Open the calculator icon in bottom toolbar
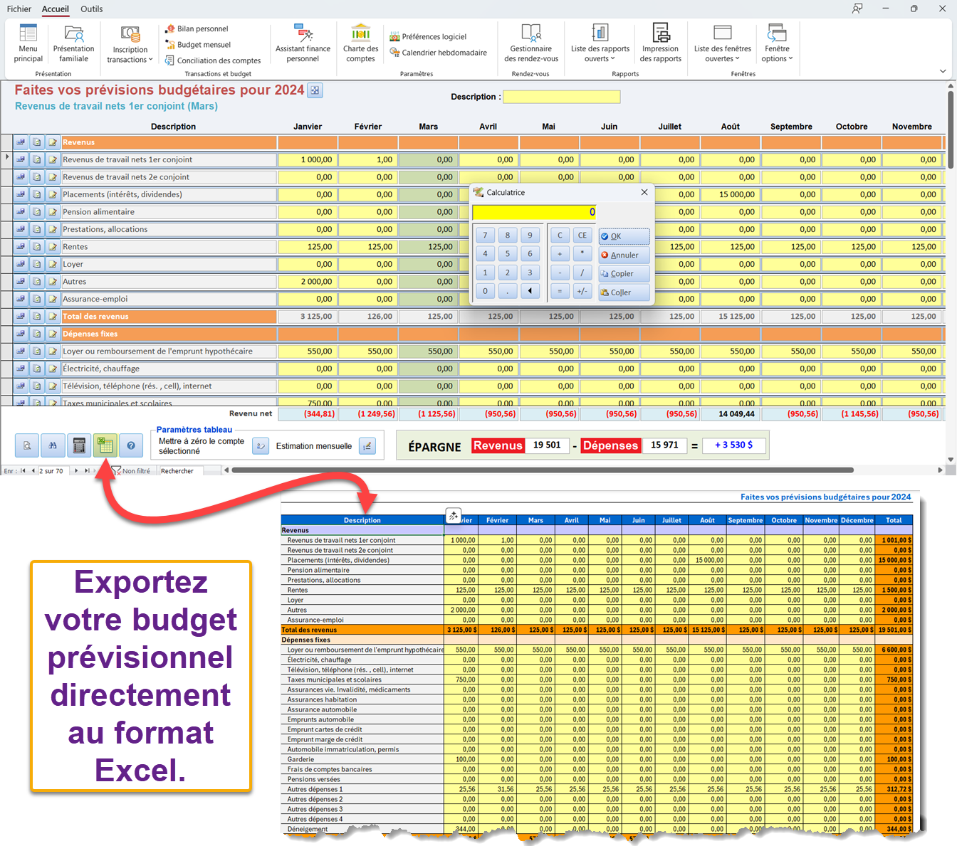The height and width of the screenshot is (846, 957). point(79,445)
